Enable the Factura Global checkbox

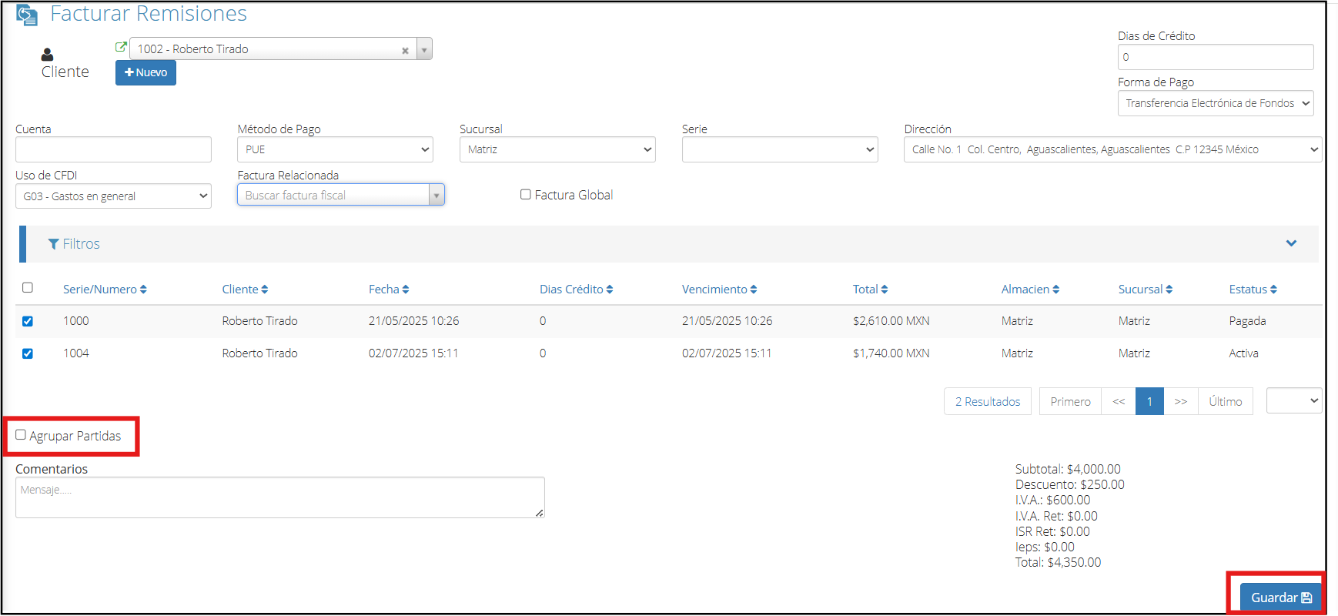pyautogui.click(x=526, y=195)
